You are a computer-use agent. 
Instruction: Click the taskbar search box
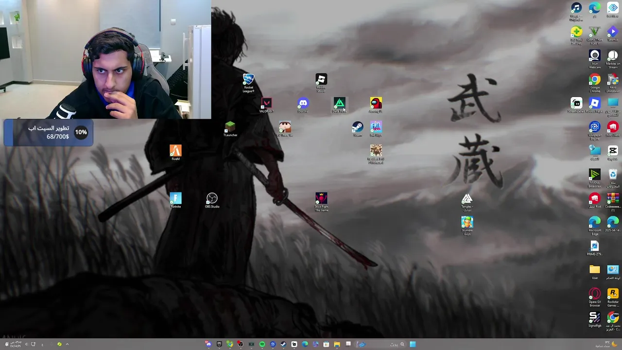tap(381, 344)
